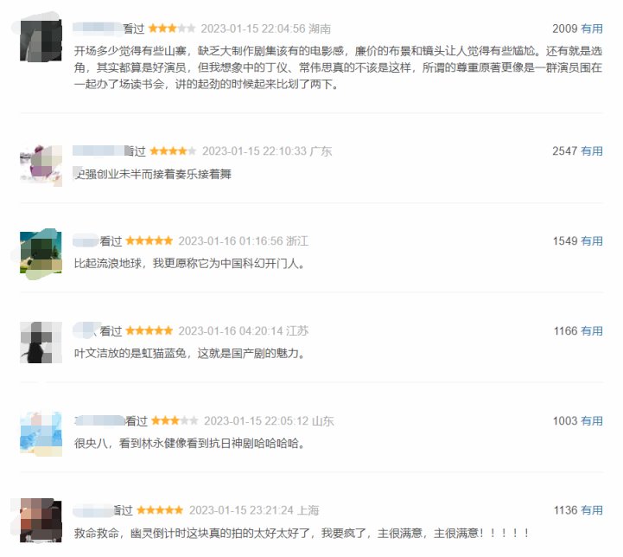Click the four-star rating on the Guangdong review

(x=173, y=150)
